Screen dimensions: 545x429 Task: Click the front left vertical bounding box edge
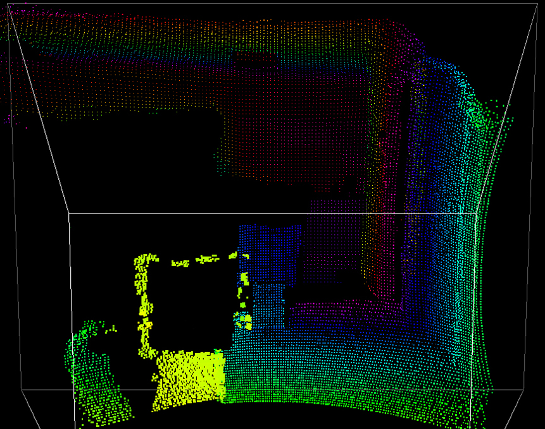[70, 284]
